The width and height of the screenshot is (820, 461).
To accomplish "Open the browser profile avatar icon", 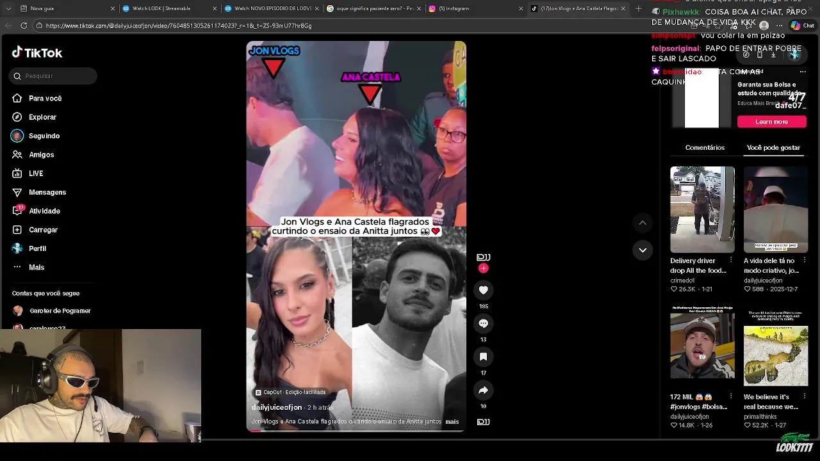I will pos(764,26).
